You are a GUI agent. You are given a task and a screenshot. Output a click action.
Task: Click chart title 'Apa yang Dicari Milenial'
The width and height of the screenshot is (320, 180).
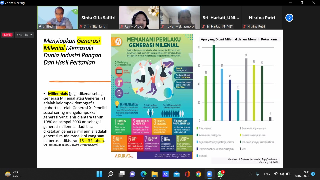[x=239, y=39]
